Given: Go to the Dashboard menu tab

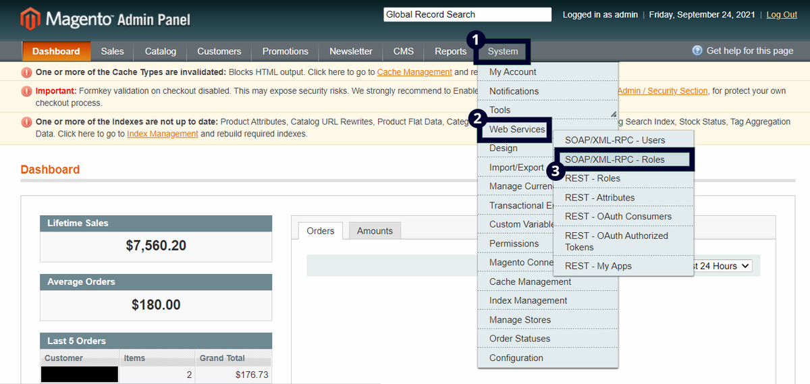Looking at the screenshot, I should [x=56, y=51].
